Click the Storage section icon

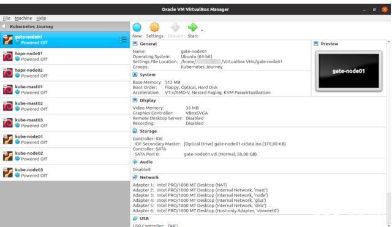pyautogui.click(x=135, y=131)
